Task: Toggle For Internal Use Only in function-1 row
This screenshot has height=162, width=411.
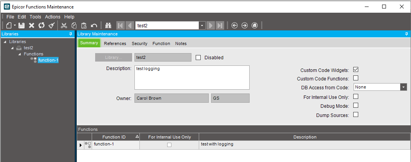Action: click(169, 145)
